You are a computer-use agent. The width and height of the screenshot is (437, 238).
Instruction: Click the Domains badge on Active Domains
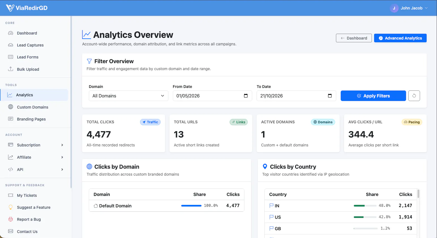[x=323, y=122]
